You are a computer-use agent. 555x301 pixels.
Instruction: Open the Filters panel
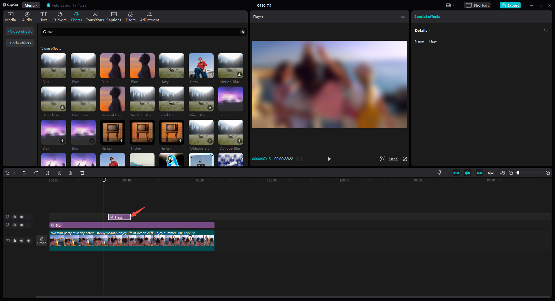[x=130, y=16]
